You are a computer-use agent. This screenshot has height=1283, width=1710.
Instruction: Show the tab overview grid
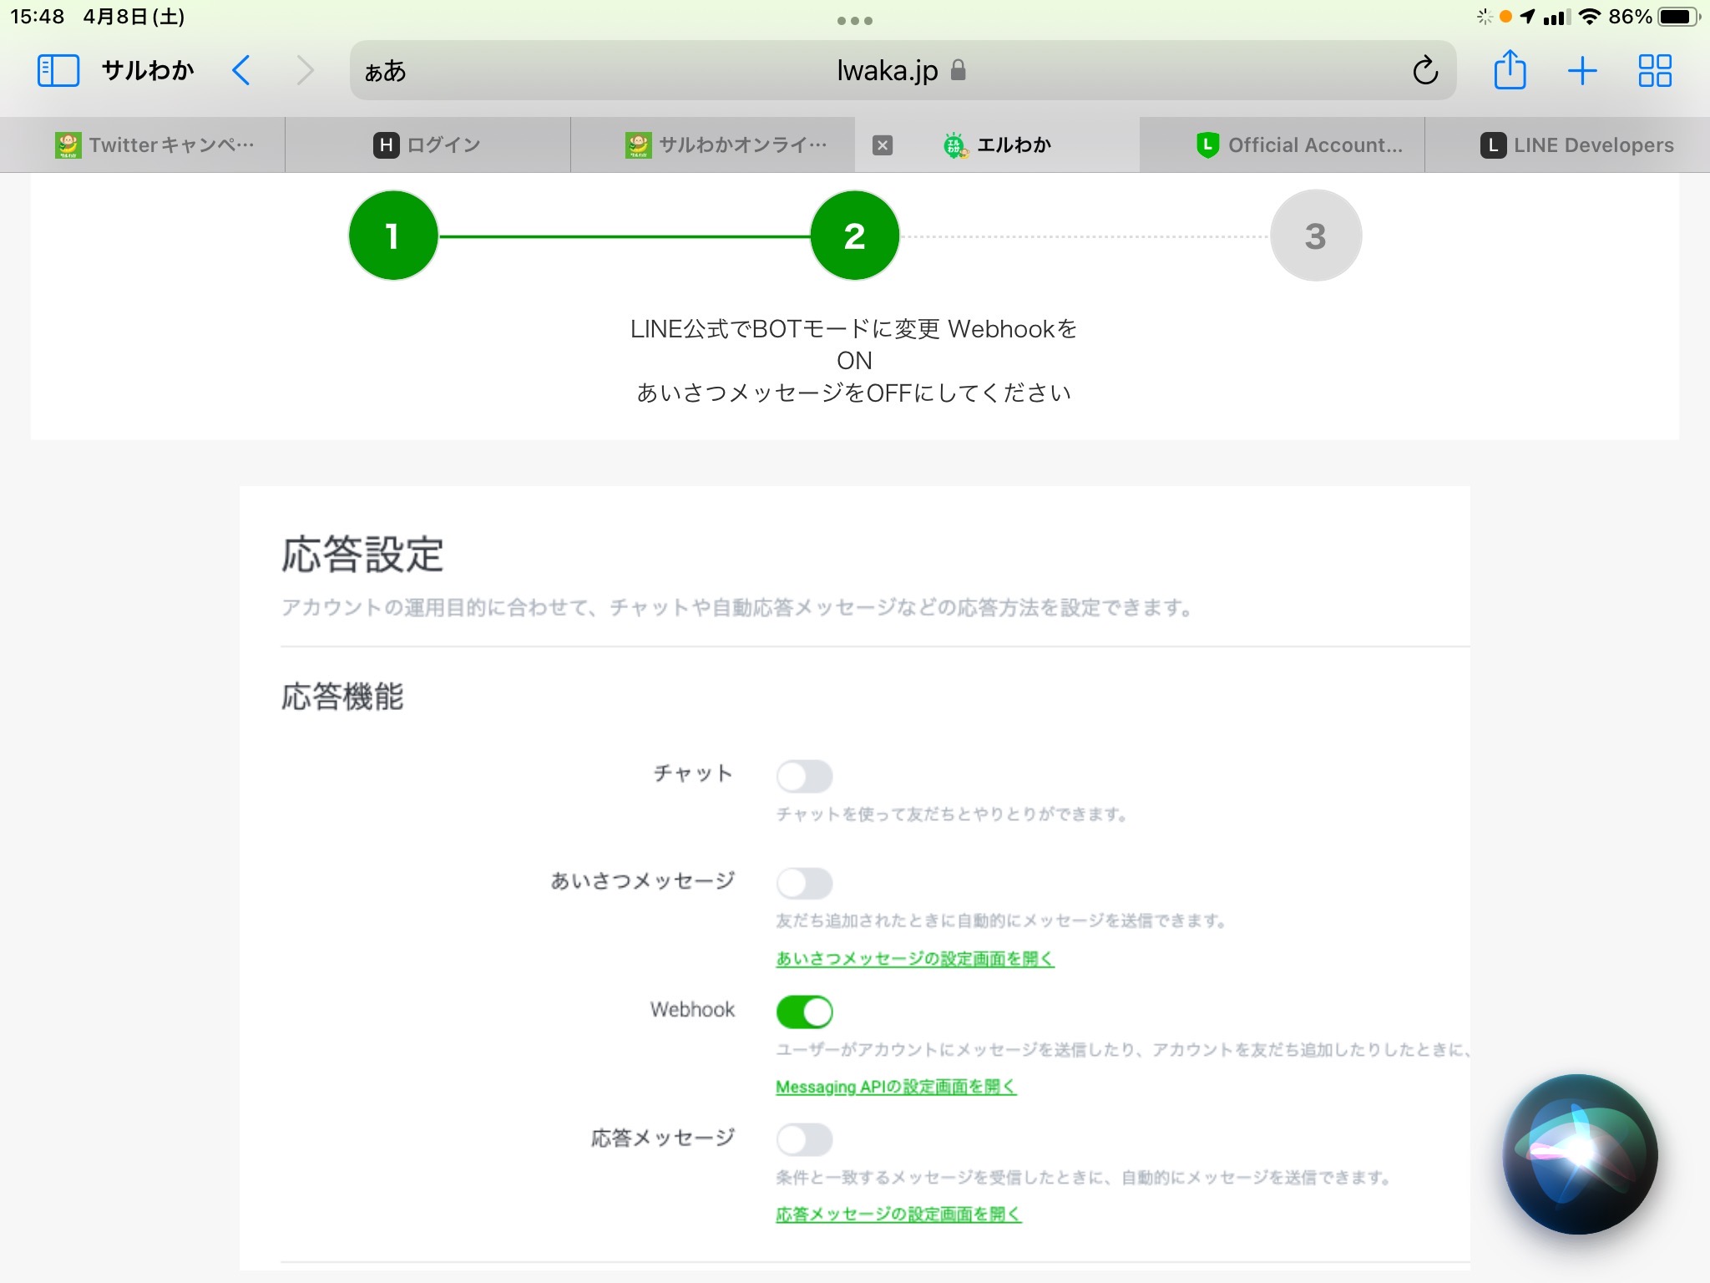(x=1654, y=71)
